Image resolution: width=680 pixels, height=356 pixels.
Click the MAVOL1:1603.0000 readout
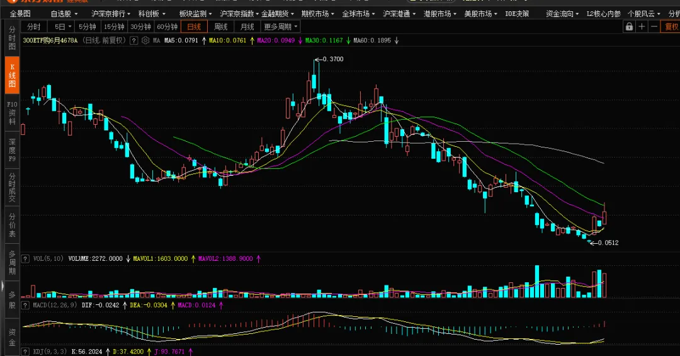pos(161,259)
